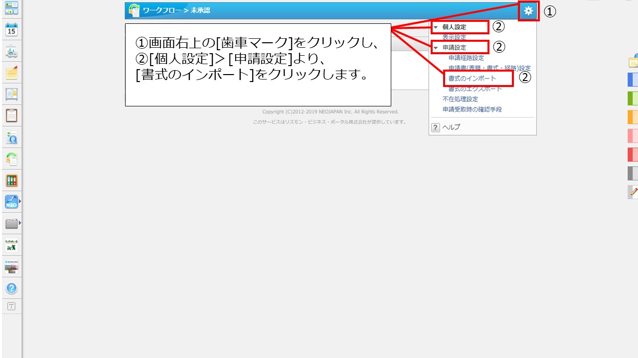
Task: Select 表示設定 in the settings menu
Action: [454, 37]
